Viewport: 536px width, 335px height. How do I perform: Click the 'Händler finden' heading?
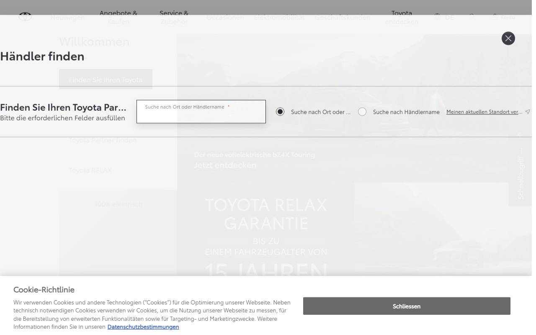point(42,56)
